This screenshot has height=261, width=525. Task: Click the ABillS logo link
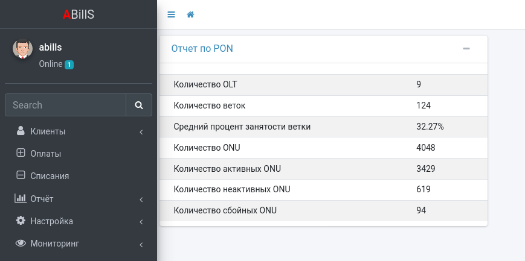(x=79, y=14)
